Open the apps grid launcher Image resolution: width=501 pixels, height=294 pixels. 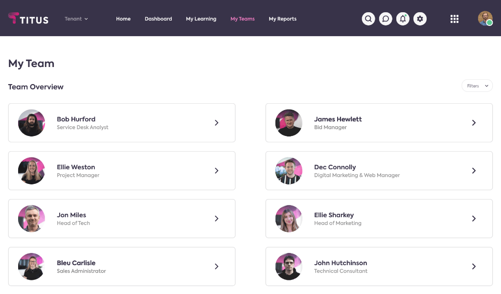point(455,19)
